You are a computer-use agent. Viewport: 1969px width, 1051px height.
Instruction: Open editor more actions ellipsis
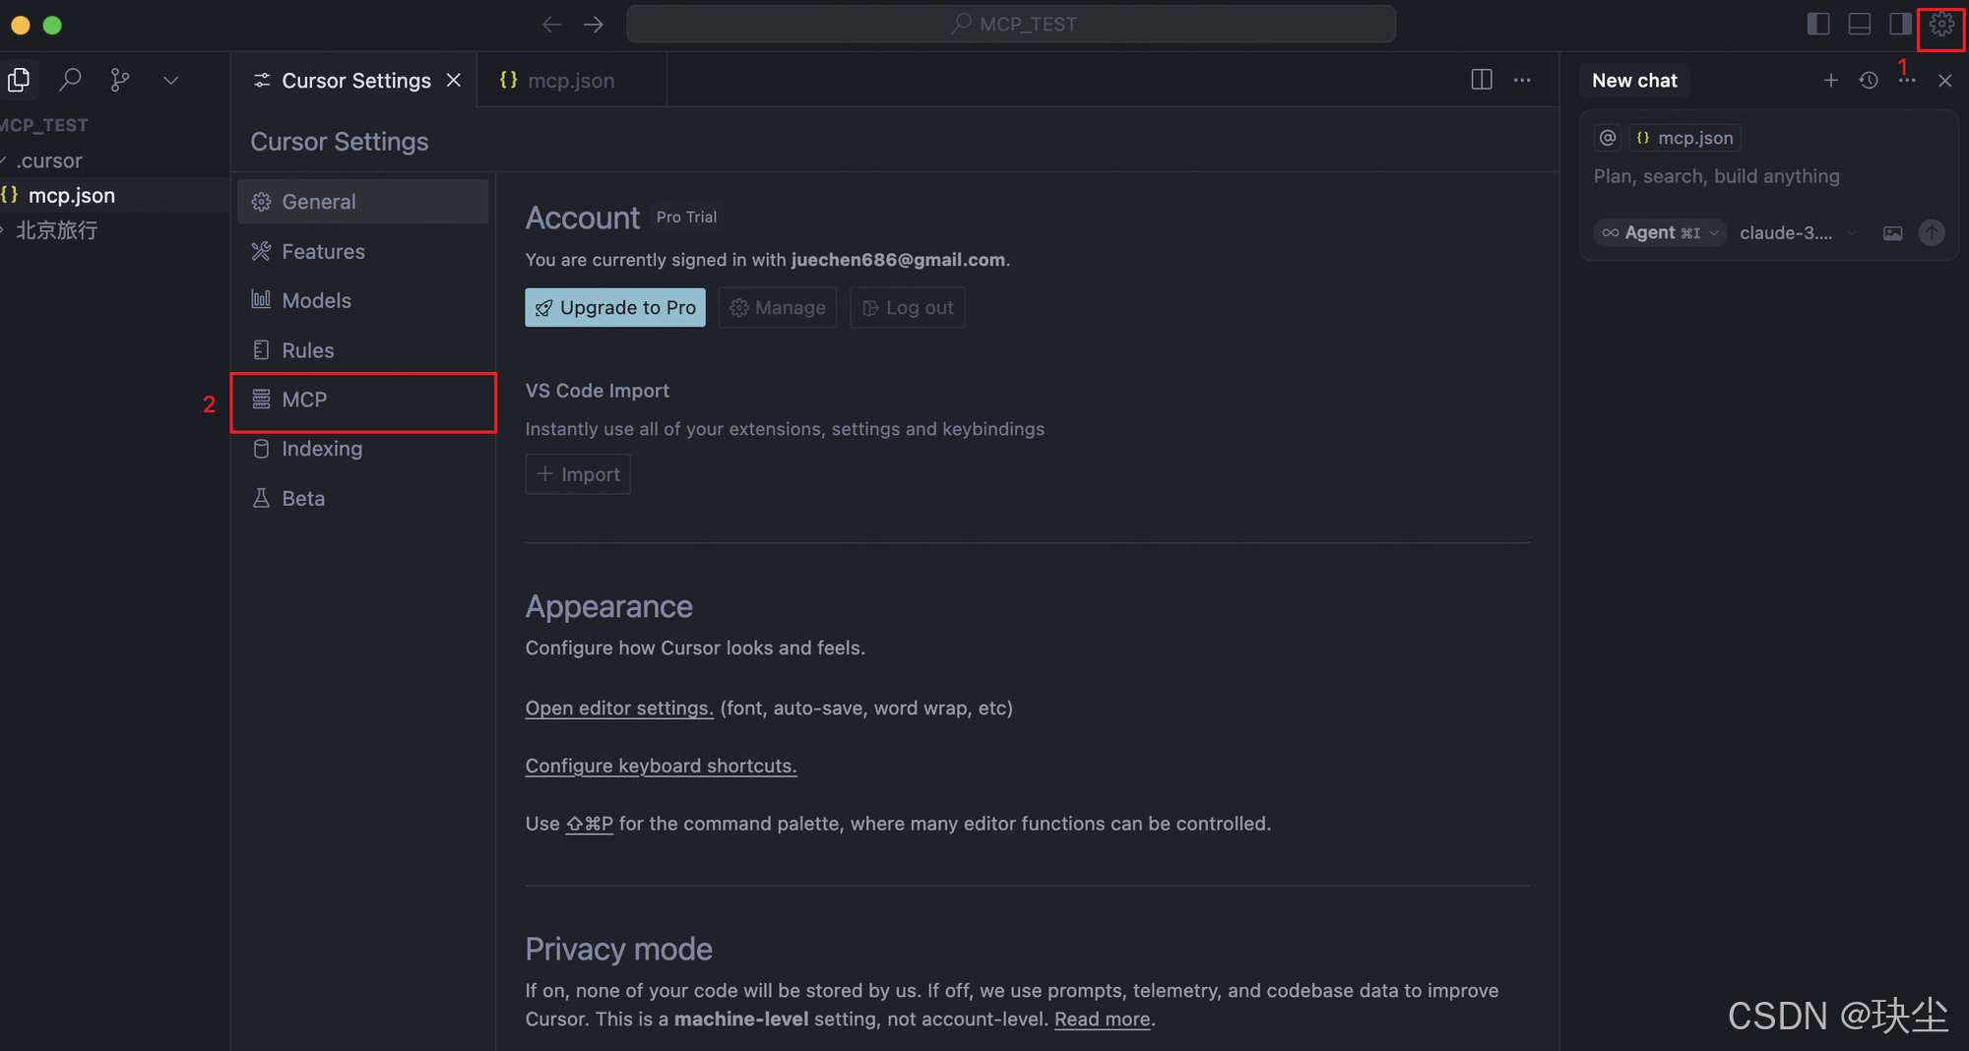(x=1522, y=80)
